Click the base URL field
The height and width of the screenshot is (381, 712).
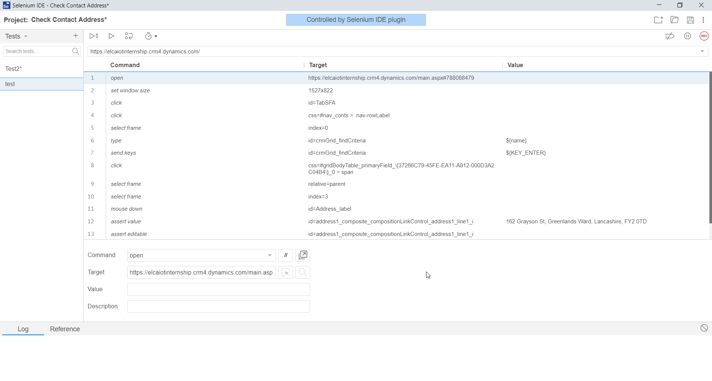[393, 52]
